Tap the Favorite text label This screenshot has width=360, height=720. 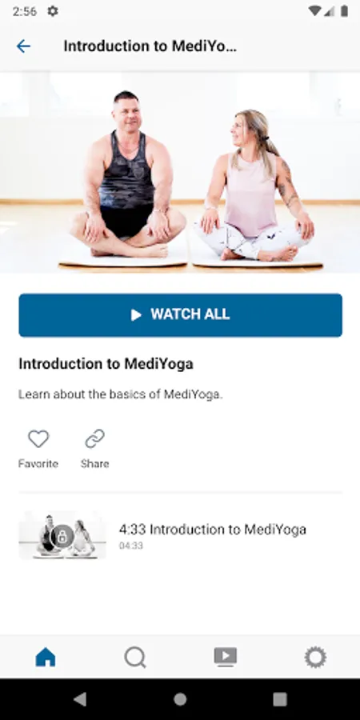(x=38, y=464)
